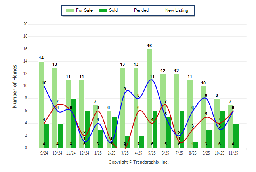Click the 16 data label above 5/25 bar
Viewport: 256px width, 172px height.
coord(149,46)
